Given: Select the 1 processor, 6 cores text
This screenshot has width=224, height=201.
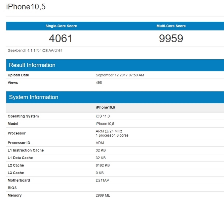Looking at the screenshot, I should click(112, 135).
